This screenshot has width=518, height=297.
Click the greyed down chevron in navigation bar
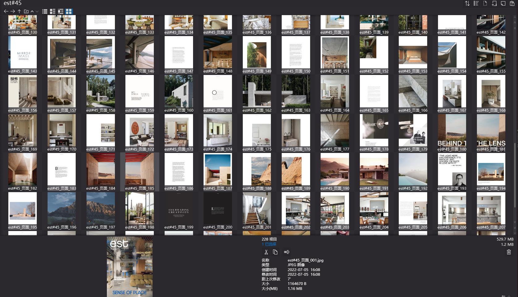[x=37, y=11]
